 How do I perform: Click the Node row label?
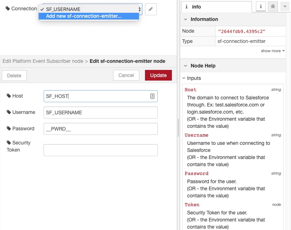[188, 31]
